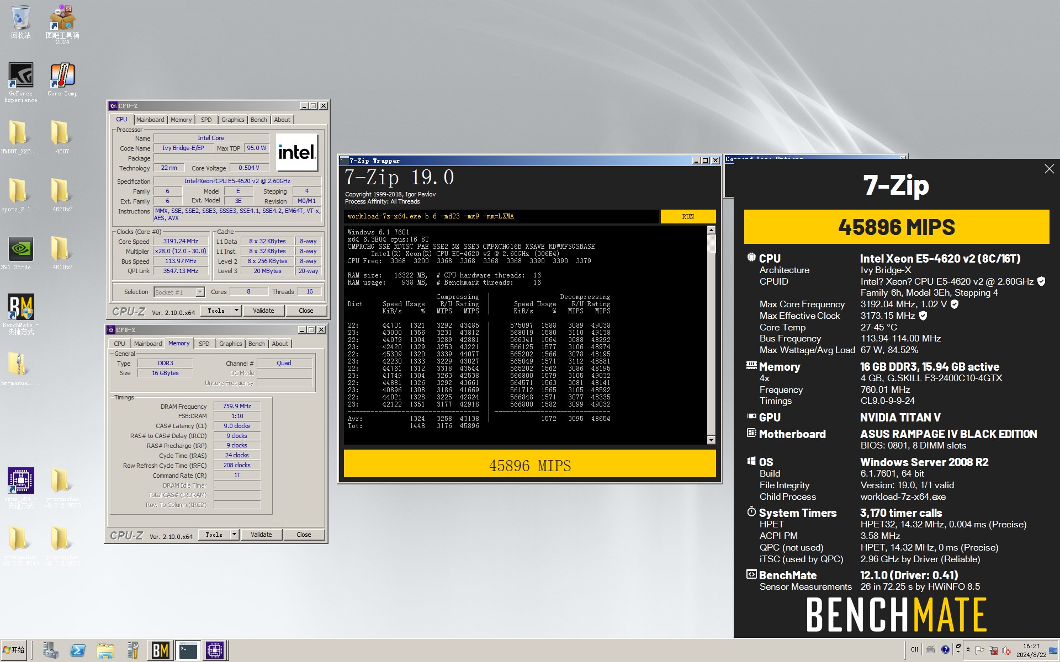Launch the Core Temp desktop shortcut
Screen dimensions: 1060x662
(x=62, y=79)
